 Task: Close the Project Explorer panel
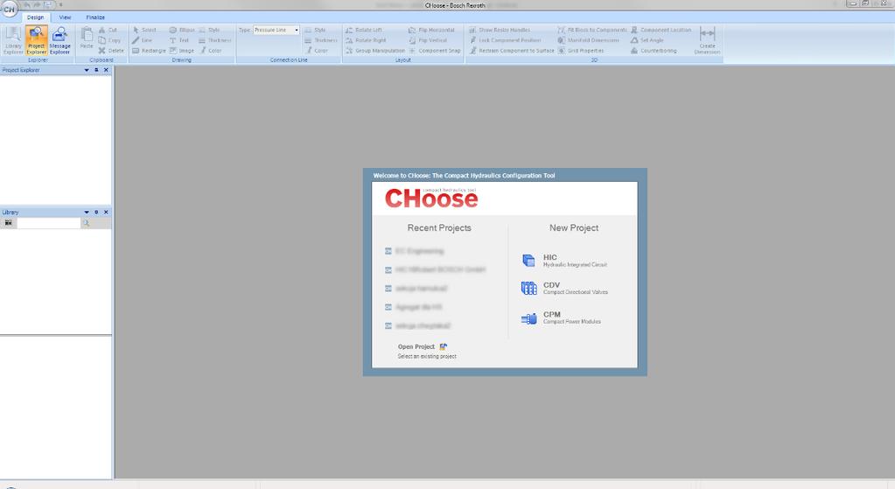pos(106,70)
